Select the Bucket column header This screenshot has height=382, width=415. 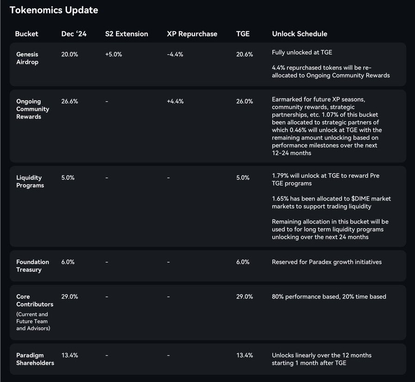[26, 34]
